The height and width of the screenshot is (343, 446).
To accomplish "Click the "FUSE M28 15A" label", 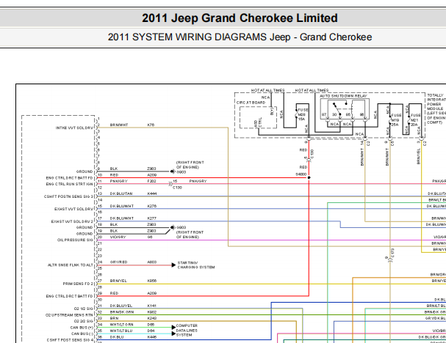I will [x=303, y=114].
